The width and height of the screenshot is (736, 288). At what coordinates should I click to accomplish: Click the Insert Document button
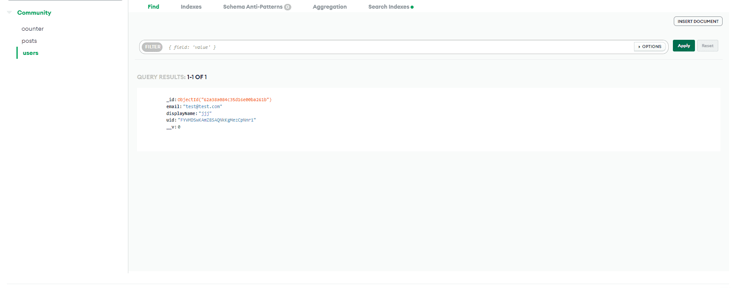coord(698,21)
